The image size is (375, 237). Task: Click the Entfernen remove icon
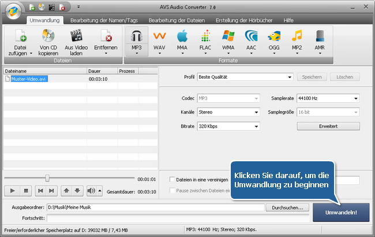[x=106, y=37]
